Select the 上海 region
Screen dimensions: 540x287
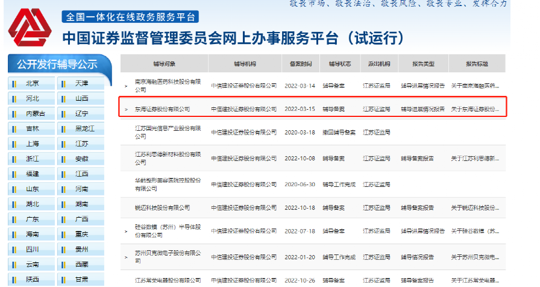click(x=31, y=143)
